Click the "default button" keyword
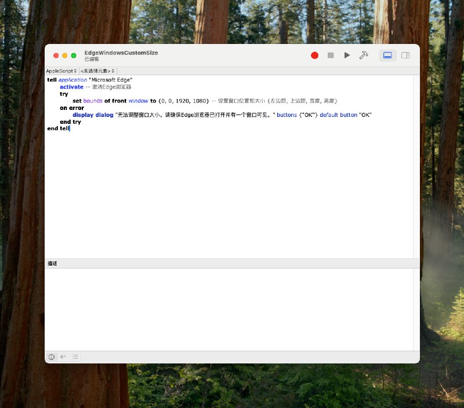This screenshot has width=464, height=408. [x=339, y=115]
